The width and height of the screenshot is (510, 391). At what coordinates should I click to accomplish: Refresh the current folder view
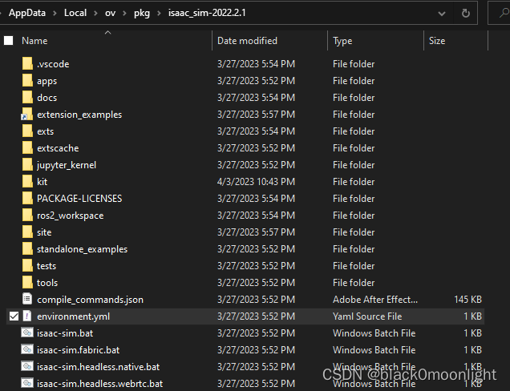pos(466,13)
